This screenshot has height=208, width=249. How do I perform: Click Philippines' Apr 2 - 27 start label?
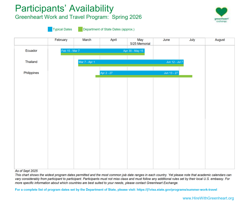pos(106,73)
